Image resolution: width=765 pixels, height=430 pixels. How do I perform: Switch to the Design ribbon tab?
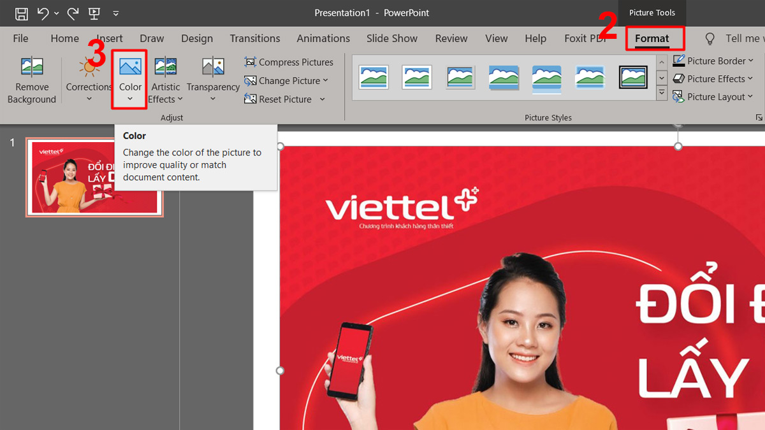click(x=197, y=38)
